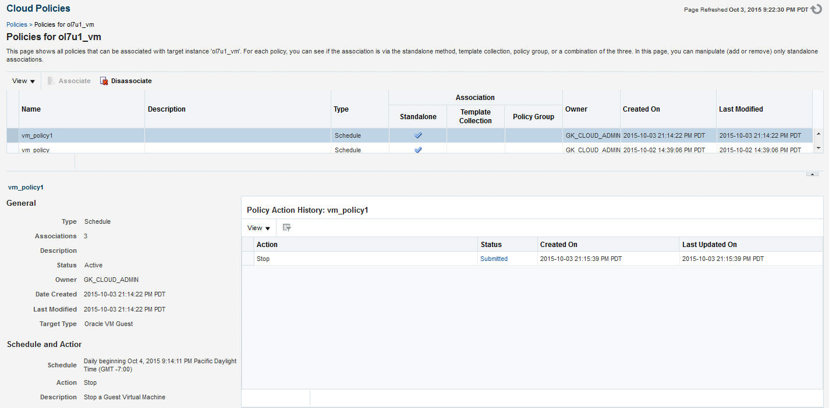Click the Associations value 3
The image size is (829, 408).
86,236
